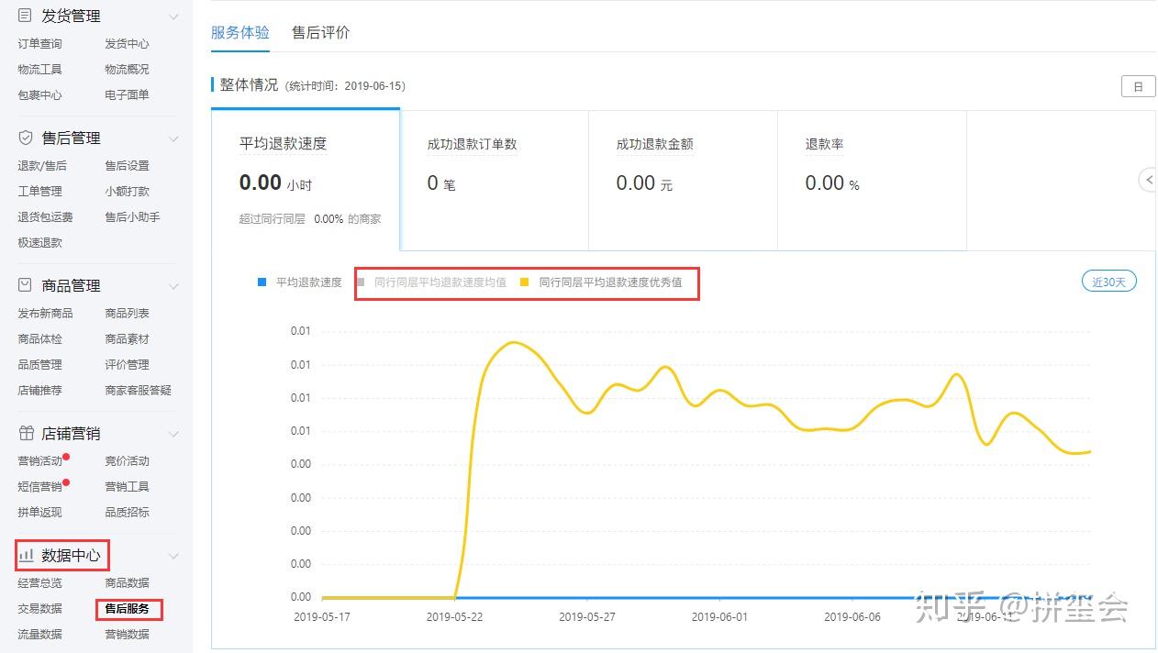
Task: Toggle the 同行同层平均退款速度优秀值 yellow legend series
Action: coord(601,282)
